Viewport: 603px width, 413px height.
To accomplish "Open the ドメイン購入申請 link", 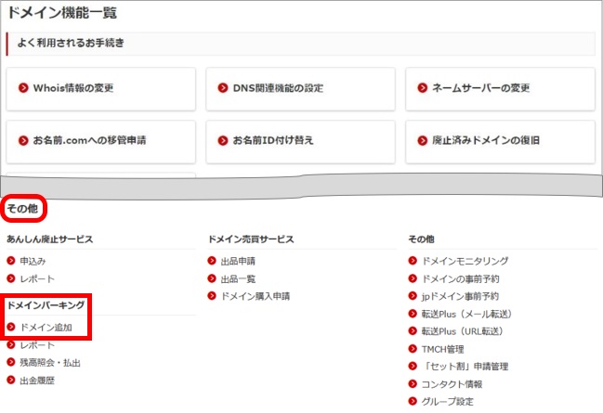I will [x=256, y=296].
